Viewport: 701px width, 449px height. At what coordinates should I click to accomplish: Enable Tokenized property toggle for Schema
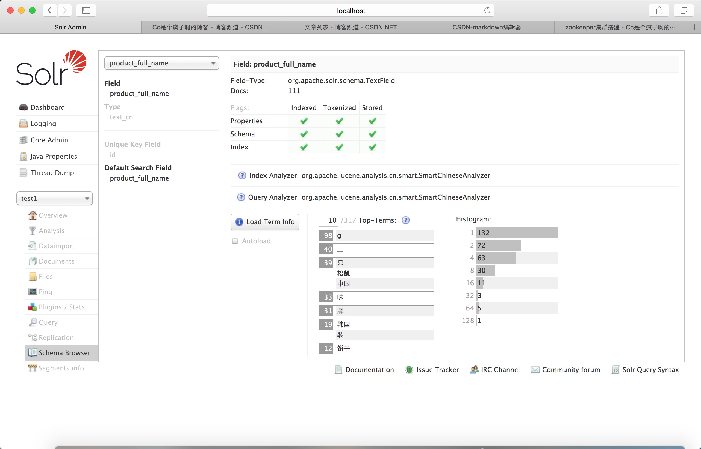(x=339, y=134)
